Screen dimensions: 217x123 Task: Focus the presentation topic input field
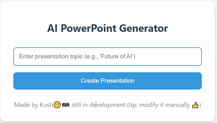pos(108,56)
